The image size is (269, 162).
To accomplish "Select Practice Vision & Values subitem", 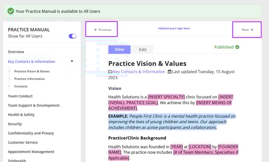I will [x=32, y=71].
